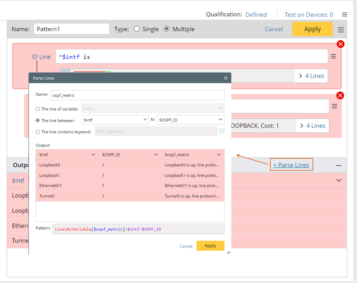Click the top-right hamburger menu icon
Viewport: 357px width, 283px height.
coord(344,15)
